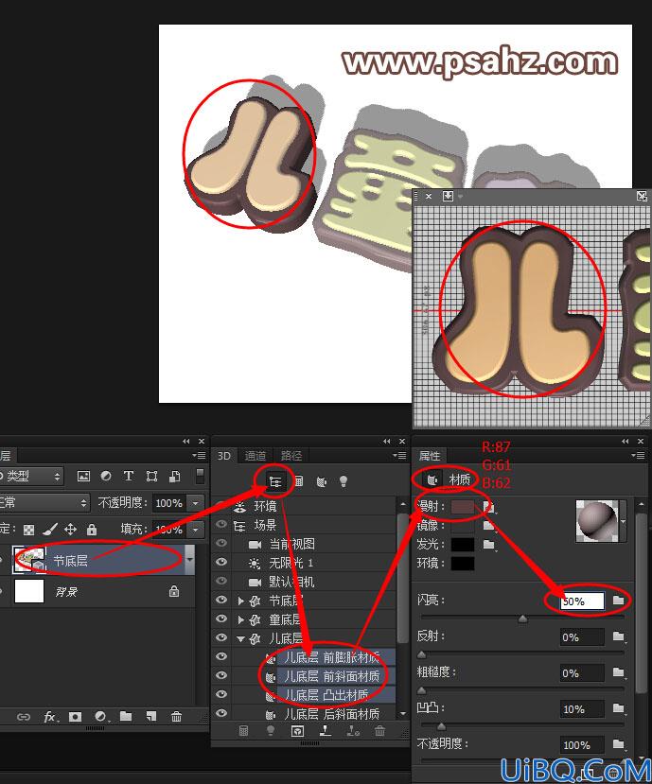The height and width of the screenshot is (784, 652).
Task: Select the 默认相机 item
Action: click(x=291, y=582)
